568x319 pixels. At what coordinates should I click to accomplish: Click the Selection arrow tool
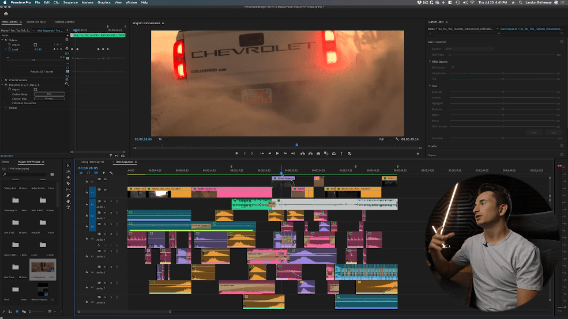(x=68, y=166)
